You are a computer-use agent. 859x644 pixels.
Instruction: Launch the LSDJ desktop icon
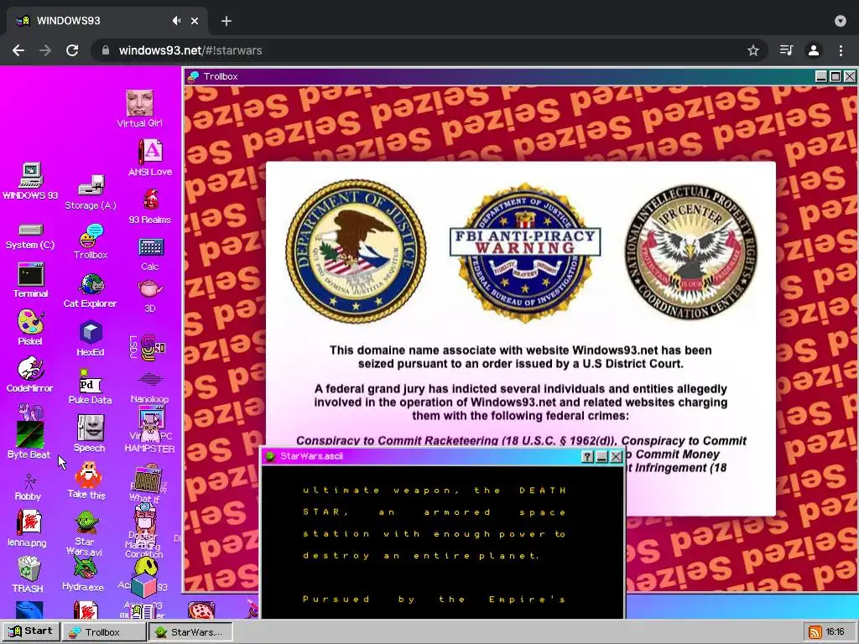148,348
